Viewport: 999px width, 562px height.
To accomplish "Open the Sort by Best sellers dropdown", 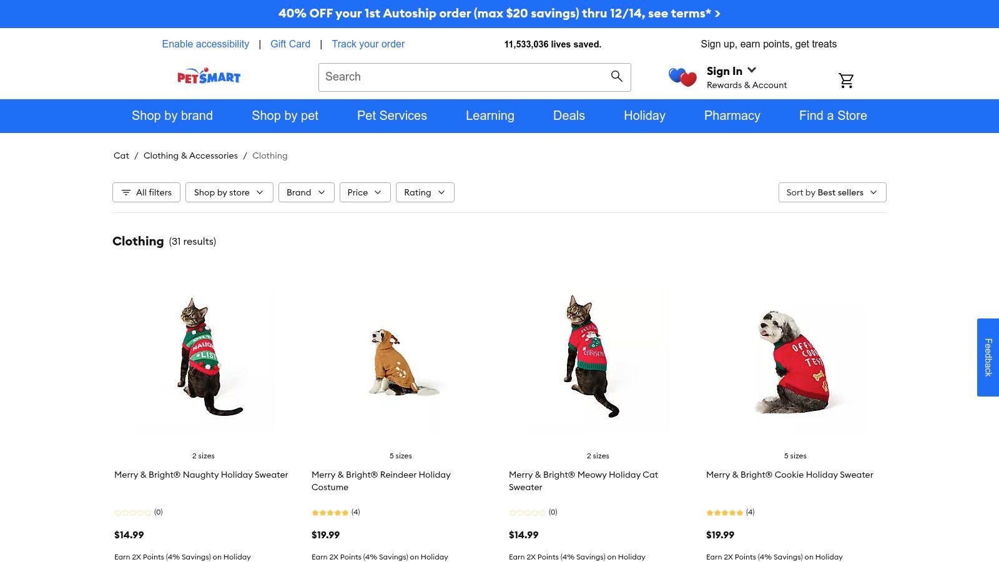I will click(832, 192).
